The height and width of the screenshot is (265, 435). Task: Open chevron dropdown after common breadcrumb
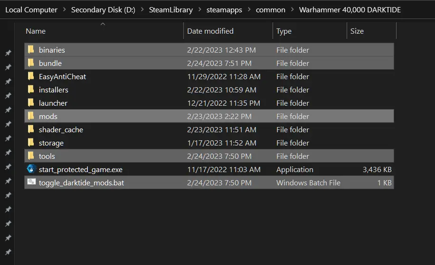coord(292,10)
